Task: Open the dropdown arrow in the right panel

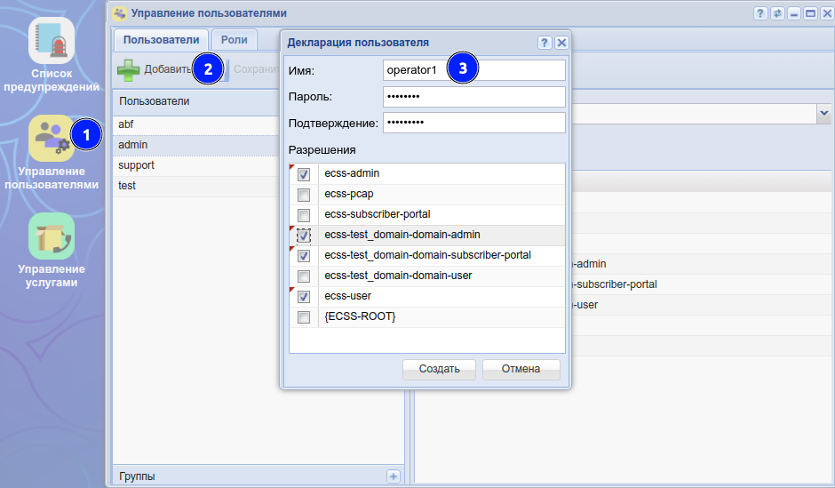Action: (823, 114)
